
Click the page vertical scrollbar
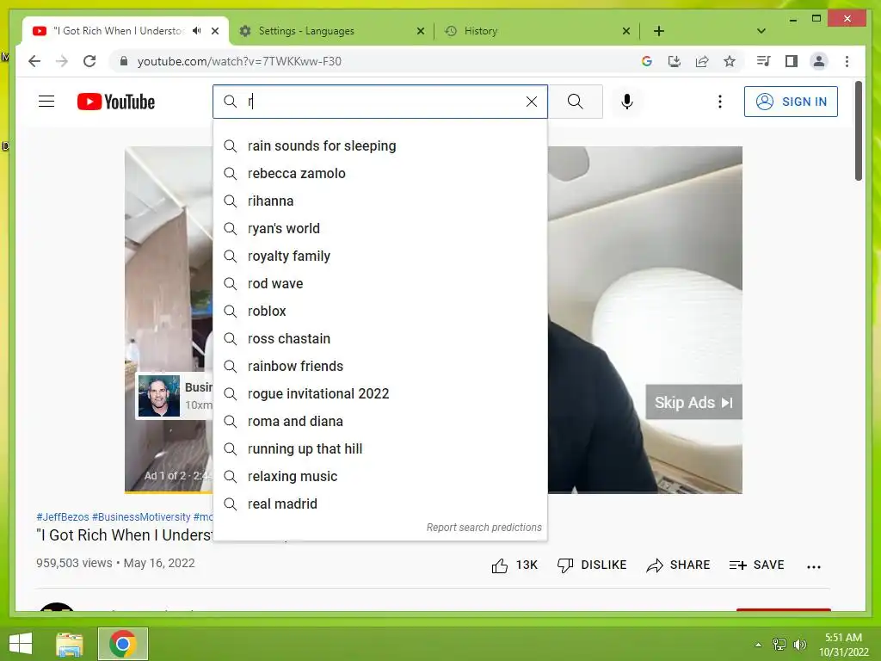click(859, 132)
